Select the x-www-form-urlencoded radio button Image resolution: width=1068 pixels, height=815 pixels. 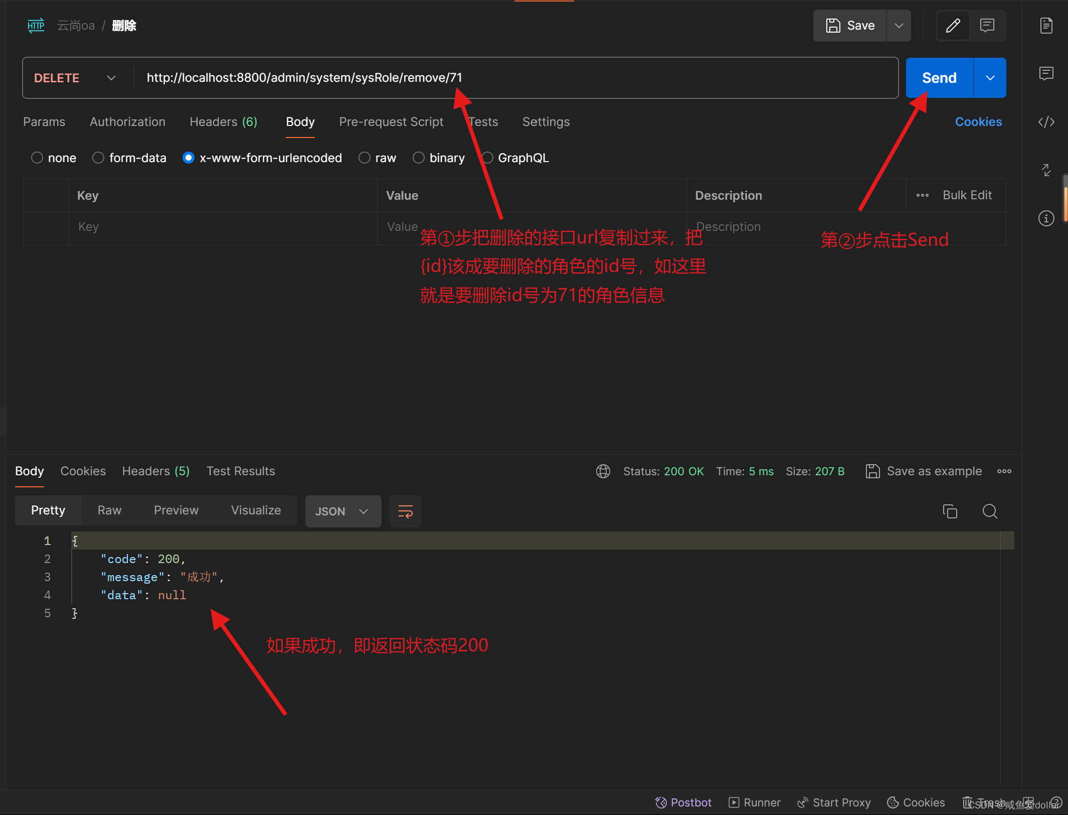point(189,158)
